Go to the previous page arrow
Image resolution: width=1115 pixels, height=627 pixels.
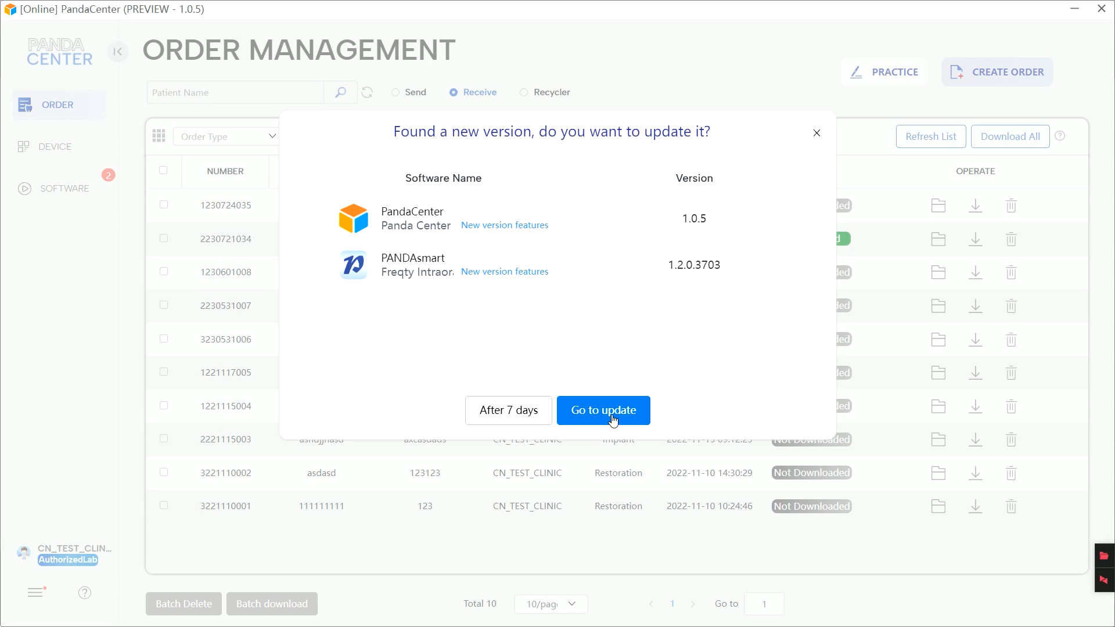[x=651, y=604]
